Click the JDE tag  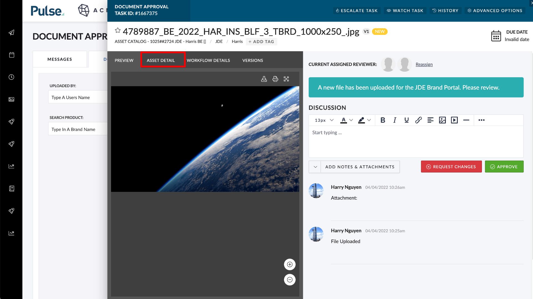coord(219,42)
